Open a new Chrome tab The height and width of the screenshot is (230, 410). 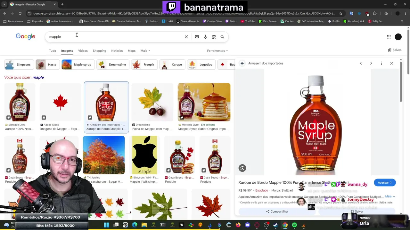[62, 4]
